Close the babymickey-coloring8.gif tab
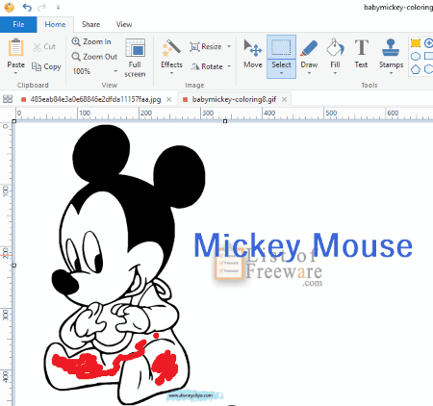The width and height of the screenshot is (433, 406). tap(284, 99)
